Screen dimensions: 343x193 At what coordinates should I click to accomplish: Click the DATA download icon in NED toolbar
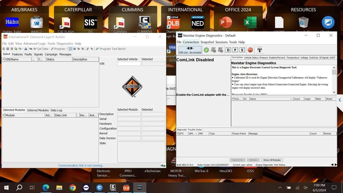pos(260,50)
